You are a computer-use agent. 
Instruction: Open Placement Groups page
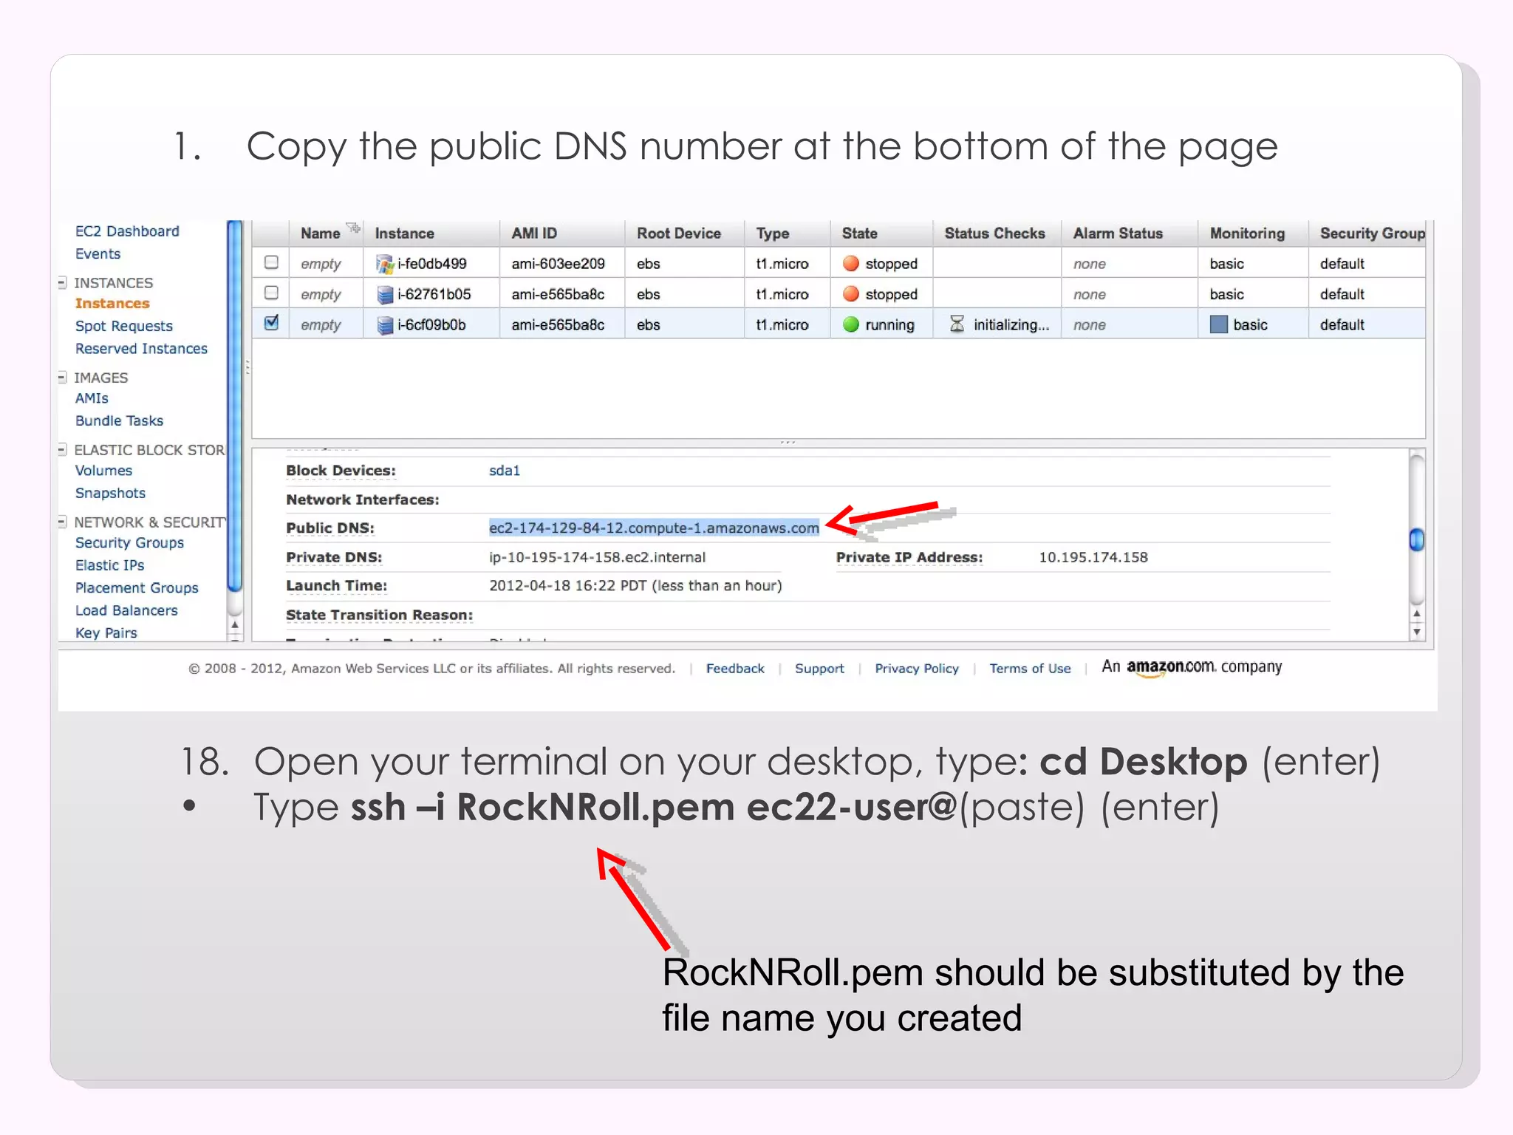pos(137,588)
